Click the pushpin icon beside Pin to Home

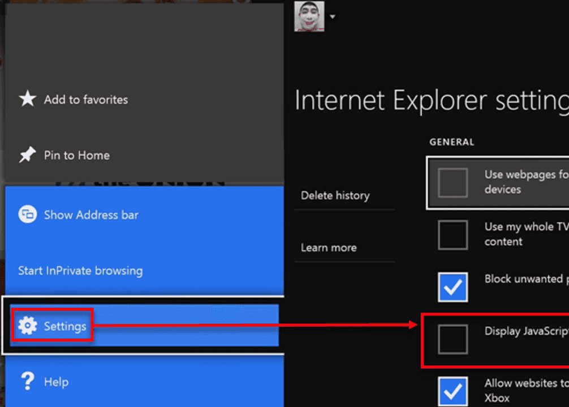click(28, 155)
